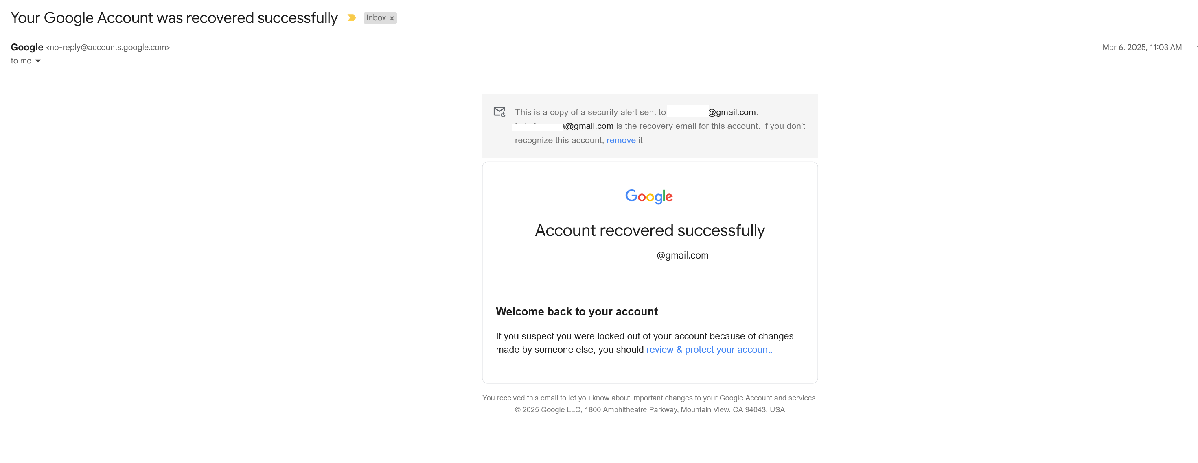The height and width of the screenshot is (463, 1198).
Task: Click the Google logo in the email
Action: (649, 196)
